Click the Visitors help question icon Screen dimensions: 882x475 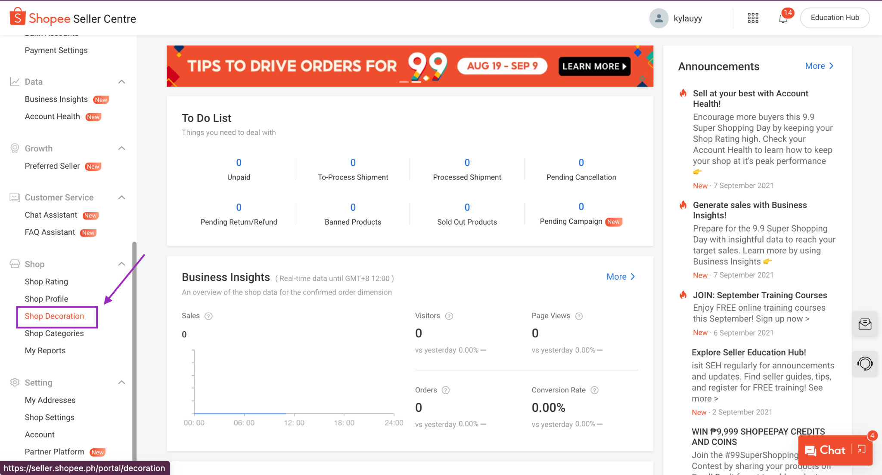click(449, 316)
